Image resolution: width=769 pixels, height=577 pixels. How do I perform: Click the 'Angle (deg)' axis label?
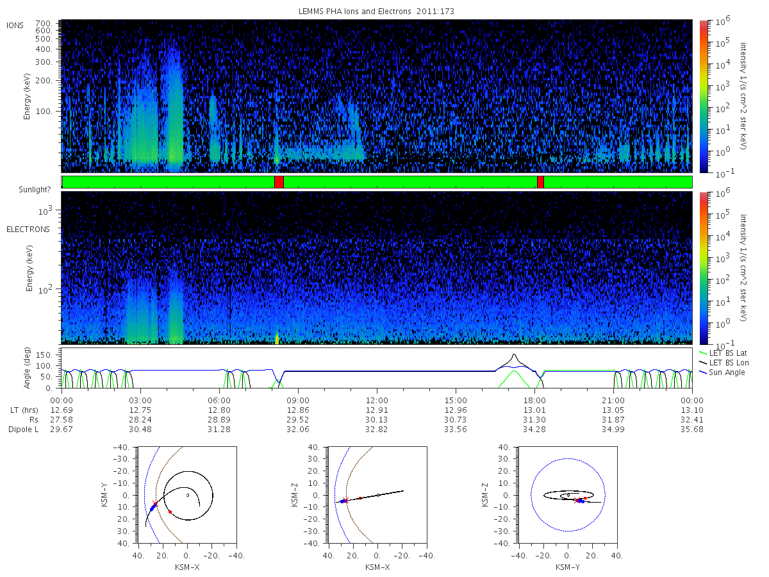click(x=29, y=369)
